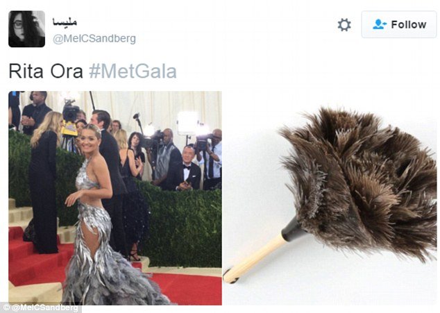Screen dimensions: 440x313
Task: Open the profile avatar thumbnail
Action: [x=26, y=29]
